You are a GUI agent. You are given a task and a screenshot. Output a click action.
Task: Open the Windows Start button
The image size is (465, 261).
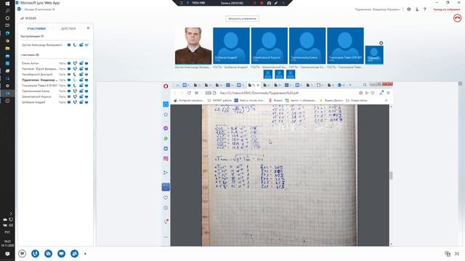coord(7,3)
